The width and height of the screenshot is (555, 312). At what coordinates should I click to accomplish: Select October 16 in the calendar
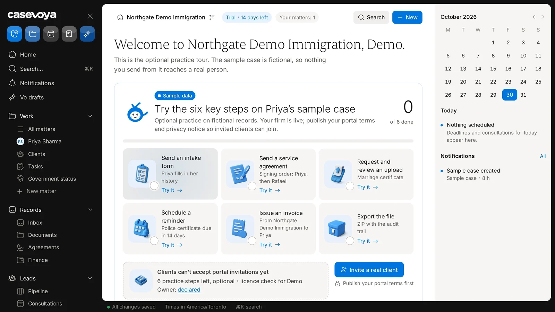click(508, 69)
